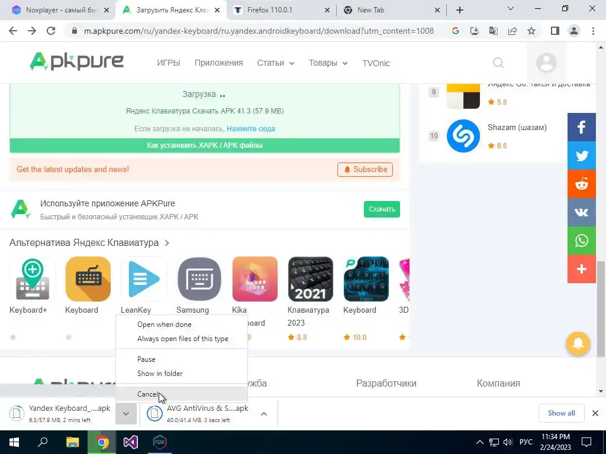Image resolution: width=606 pixels, height=454 pixels.
Task: Open the TVOnic link
Action: [x=376, y=63]
